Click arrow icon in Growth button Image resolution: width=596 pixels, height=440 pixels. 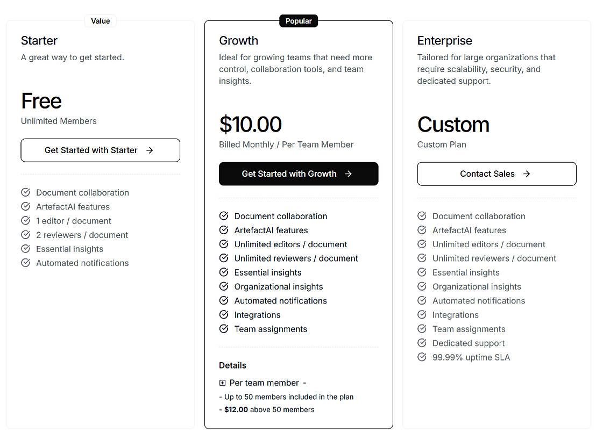348,174
